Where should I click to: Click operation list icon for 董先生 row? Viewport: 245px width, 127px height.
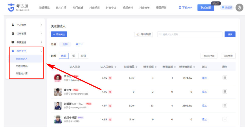click(x=225, y=92)
